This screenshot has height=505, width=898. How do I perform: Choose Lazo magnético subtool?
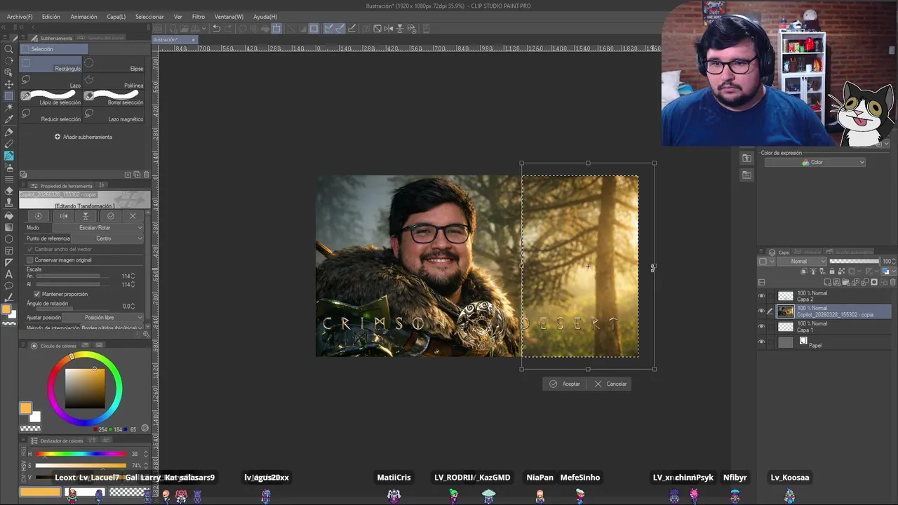pyautogui.click(x=114, y=115)
